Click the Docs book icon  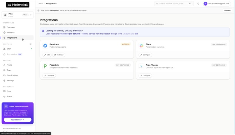click(x=4, y=91)
